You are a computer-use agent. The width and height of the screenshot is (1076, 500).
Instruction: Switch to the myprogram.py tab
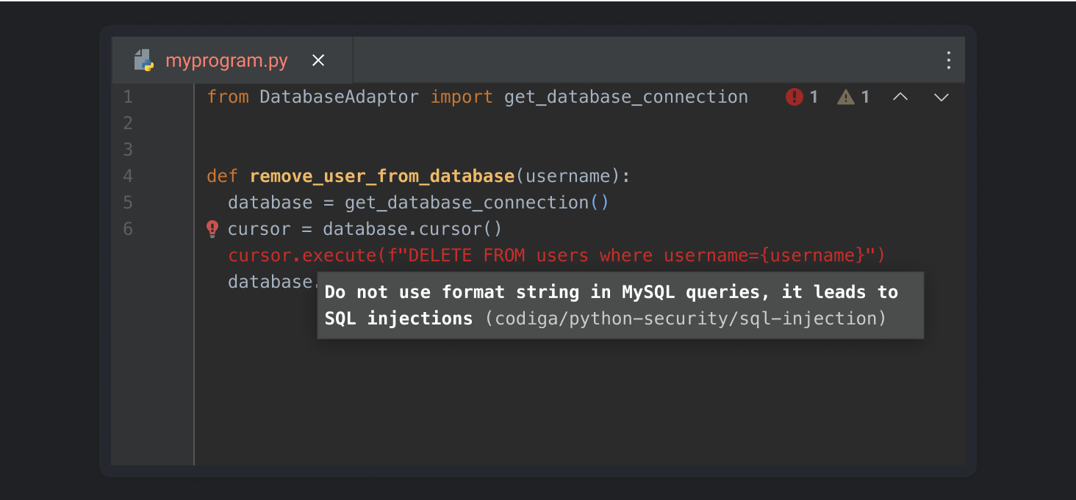[226, 61]
